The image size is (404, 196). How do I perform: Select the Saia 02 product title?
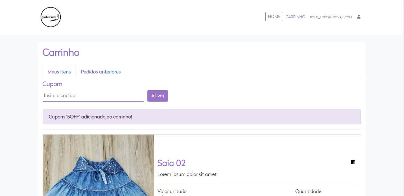(171, 163)
